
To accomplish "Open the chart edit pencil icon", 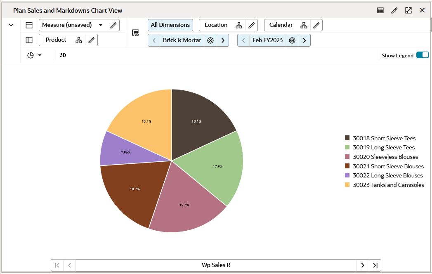I will click(x=394, y=10).
